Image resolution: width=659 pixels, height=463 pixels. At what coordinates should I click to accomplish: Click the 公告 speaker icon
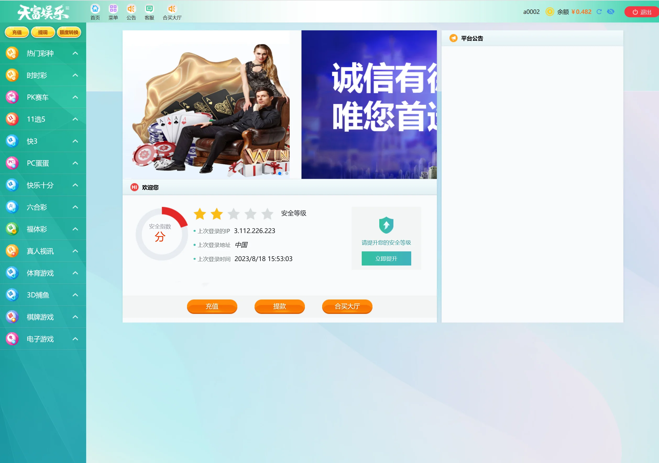coord(131,9)
